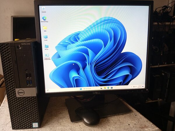175x131 pixels.
Task: Launch Microsoft Edge from the desktop
Action: [x=44, y=19]
